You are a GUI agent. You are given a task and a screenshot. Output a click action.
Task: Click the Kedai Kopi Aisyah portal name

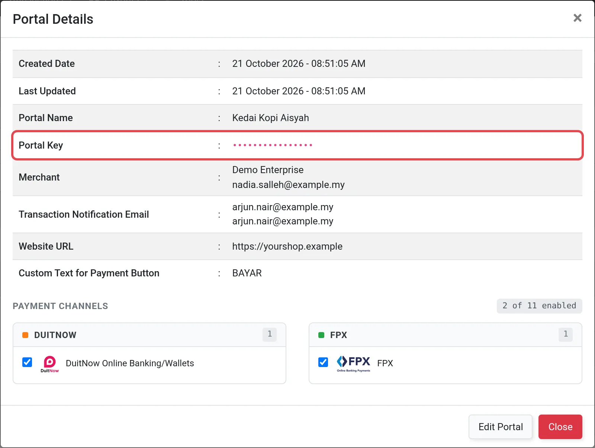[270, 118]
